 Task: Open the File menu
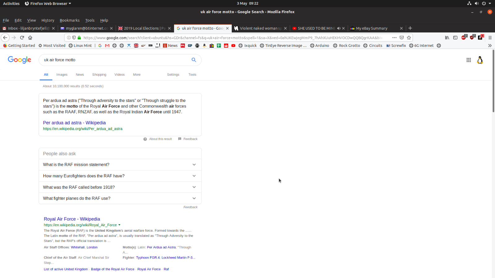pyautogui.click(x=6, y=20)
